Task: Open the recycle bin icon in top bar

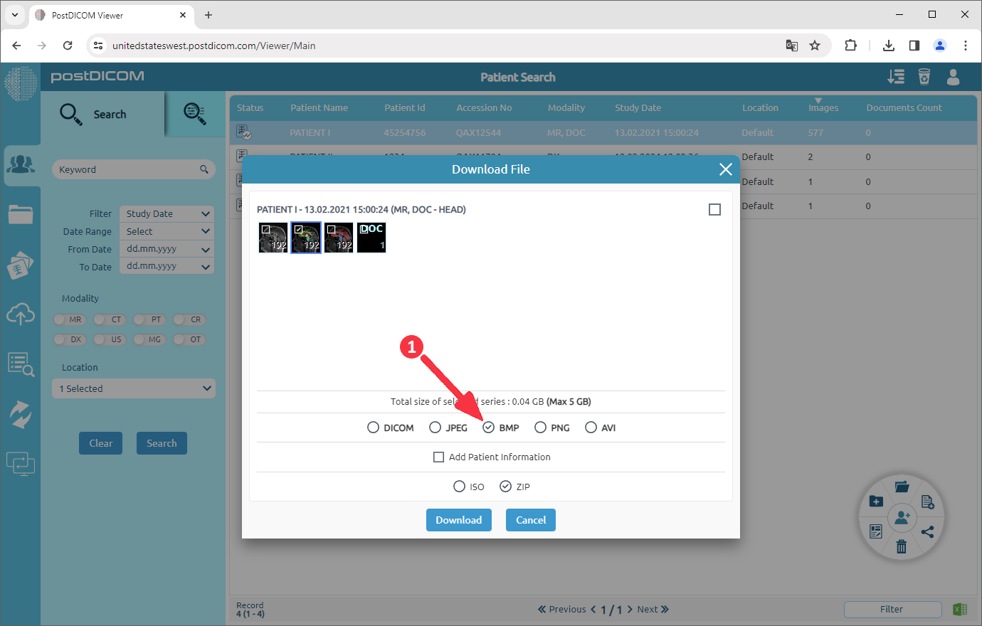Action: (924, 76)
